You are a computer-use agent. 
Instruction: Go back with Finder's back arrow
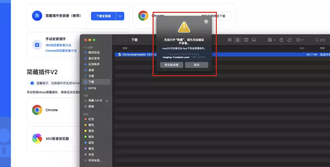pos(119,40)
